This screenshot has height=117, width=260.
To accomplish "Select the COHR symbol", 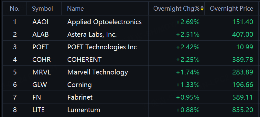I will click(41, 60).
